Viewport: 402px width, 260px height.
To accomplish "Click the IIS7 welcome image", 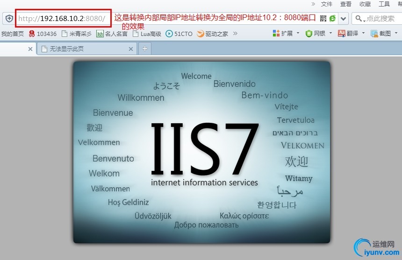I will click(202, 152).
